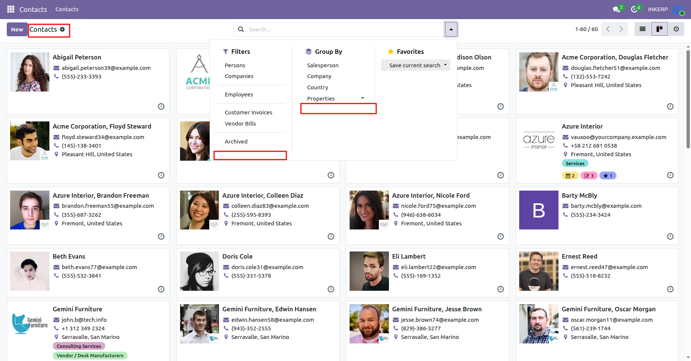691x361 pixels.
Task: Open the gear icon beside Contacts title
Action: tap(63, 29)
